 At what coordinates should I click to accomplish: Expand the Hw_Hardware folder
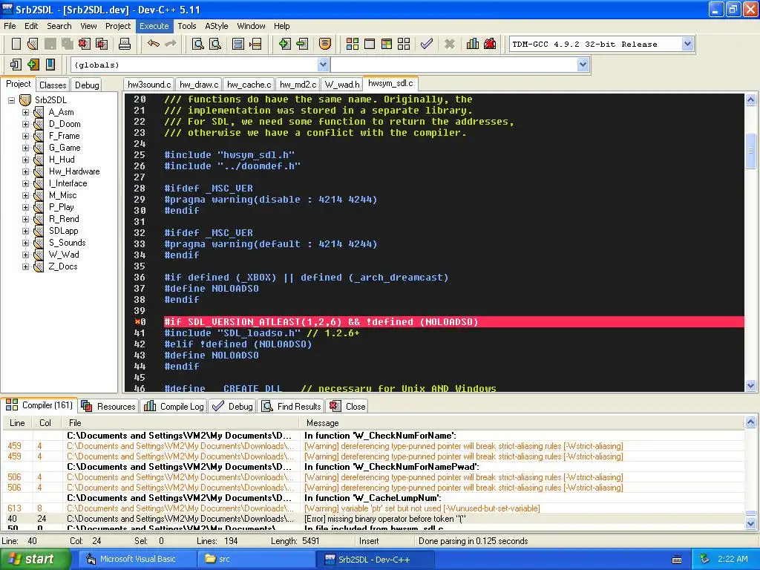pos(26,171)
